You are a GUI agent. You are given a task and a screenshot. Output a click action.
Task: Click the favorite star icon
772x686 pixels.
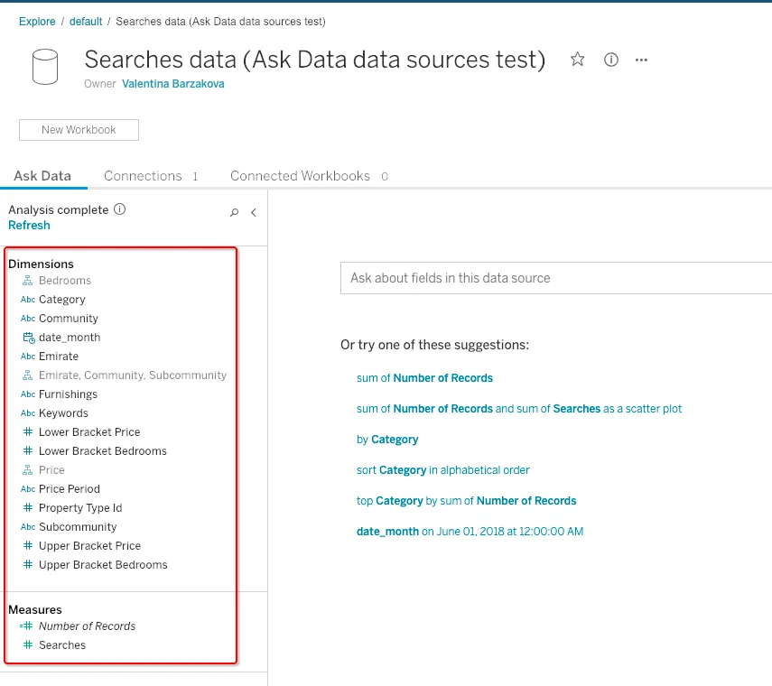tap(578, 60)
